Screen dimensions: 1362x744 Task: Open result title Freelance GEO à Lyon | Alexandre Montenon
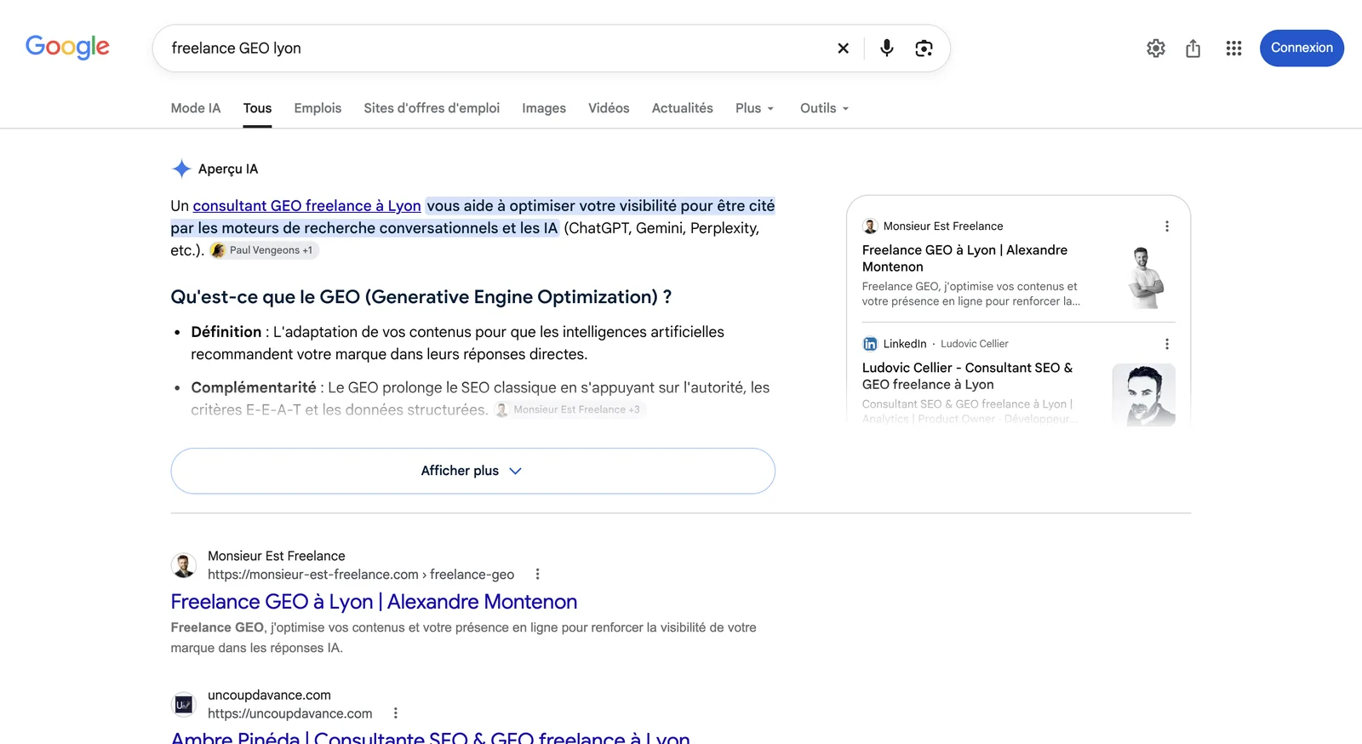tap(374, 602)
